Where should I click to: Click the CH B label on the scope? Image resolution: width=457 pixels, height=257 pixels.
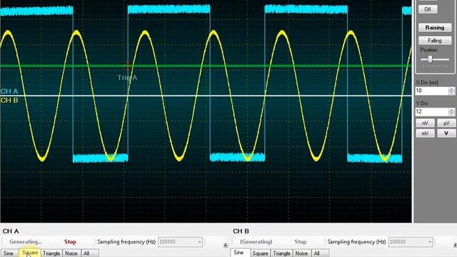click(x=9, y=100)
